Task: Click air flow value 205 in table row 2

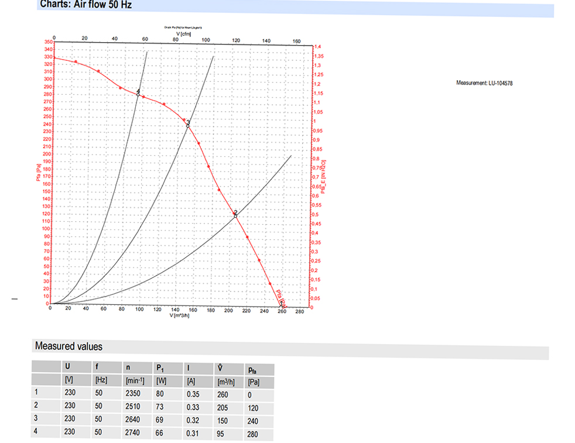Action: (222, 408)
